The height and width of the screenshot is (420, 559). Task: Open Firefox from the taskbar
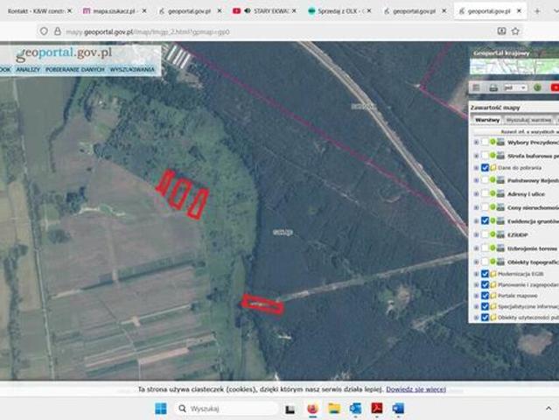(x=312, y=409)
